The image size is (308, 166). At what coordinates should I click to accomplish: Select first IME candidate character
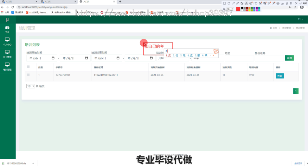(168, 55)
